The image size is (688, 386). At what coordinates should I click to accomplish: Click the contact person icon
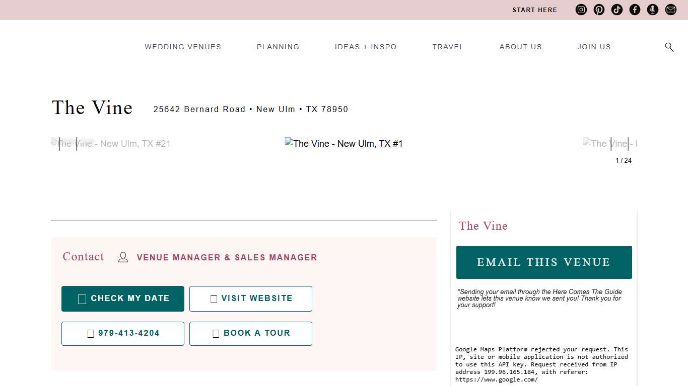click(x=123, y=257)
